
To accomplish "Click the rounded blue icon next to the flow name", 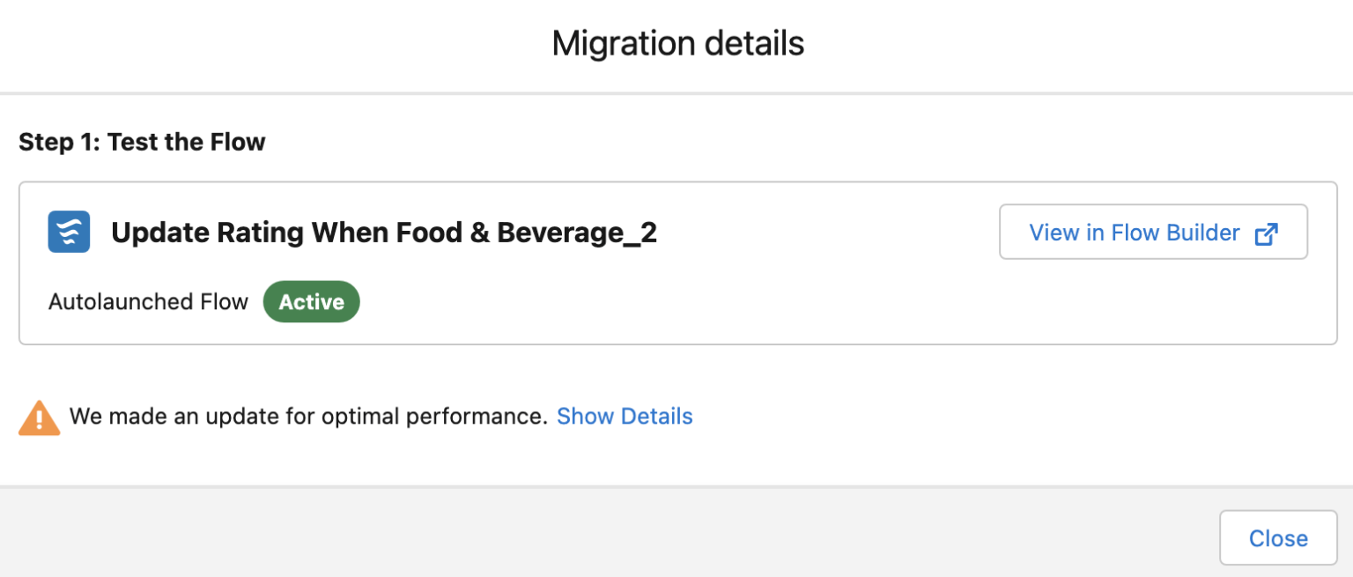I will coord(69,232).
